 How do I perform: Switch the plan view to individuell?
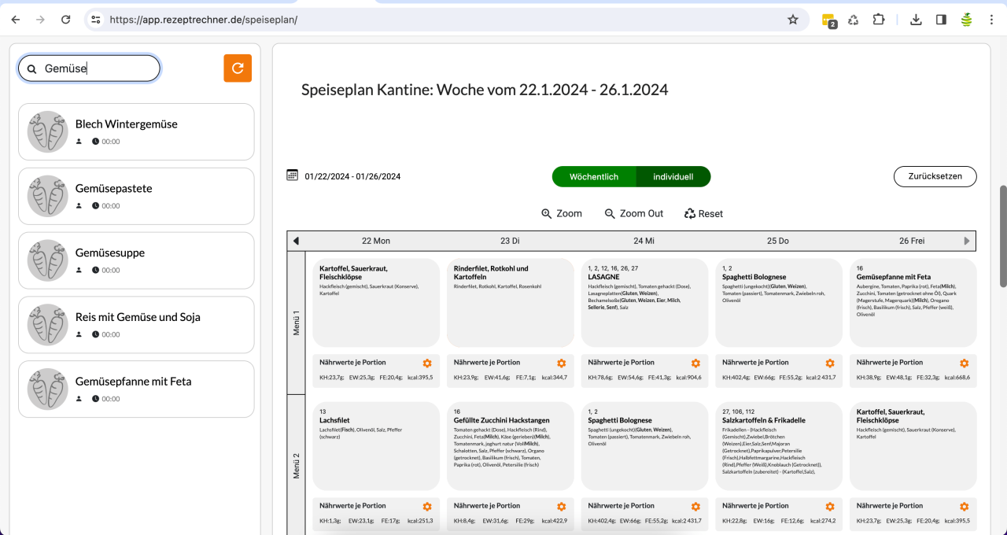tap(673, 176)
